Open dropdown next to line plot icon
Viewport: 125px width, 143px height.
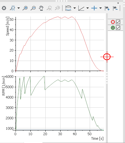[88, 8]
